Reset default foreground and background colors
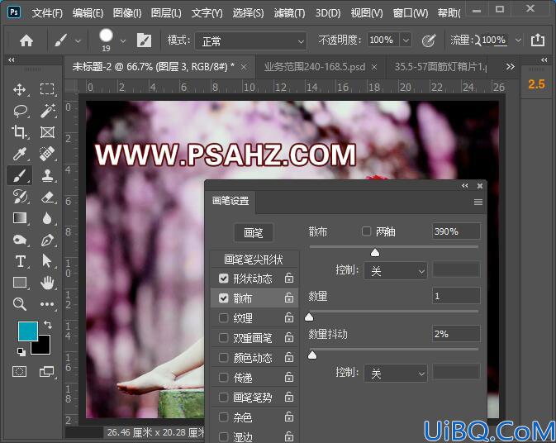 [21, 352]
